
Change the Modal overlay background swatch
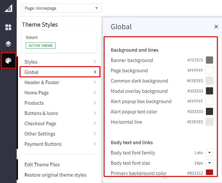click(209, 91)
